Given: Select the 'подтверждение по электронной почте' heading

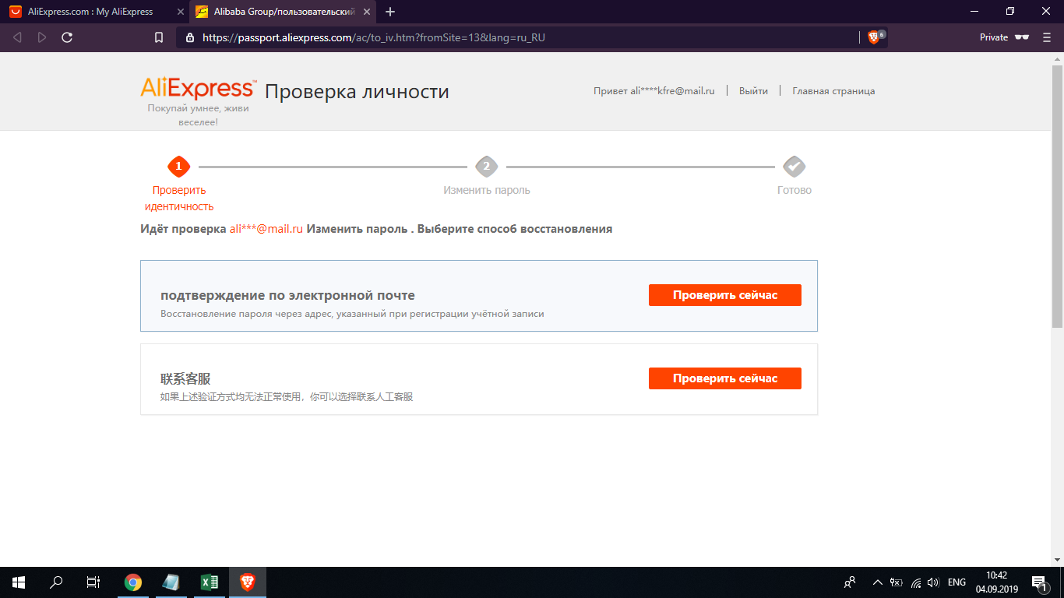Looking at the screenshot, I should (x=287, y=296).
